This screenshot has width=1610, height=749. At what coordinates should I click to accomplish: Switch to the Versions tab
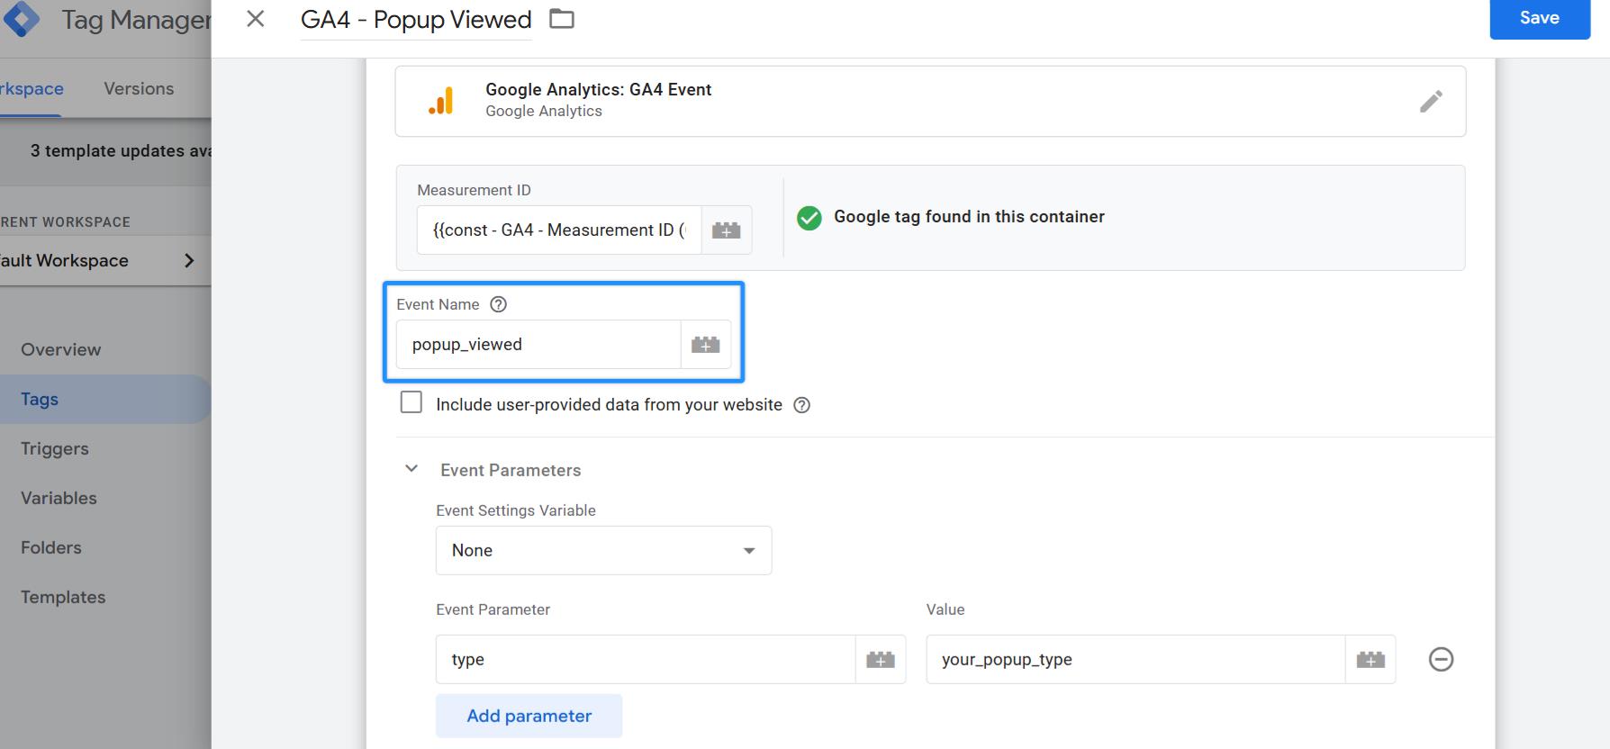(139, 88)
